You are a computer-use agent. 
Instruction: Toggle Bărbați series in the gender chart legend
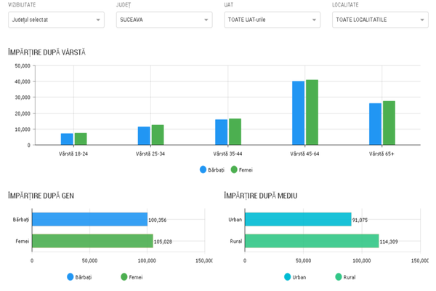pyautogui.click(x=71, y=276)
